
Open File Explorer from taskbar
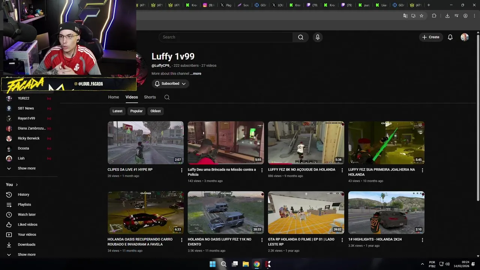point(246,264)
